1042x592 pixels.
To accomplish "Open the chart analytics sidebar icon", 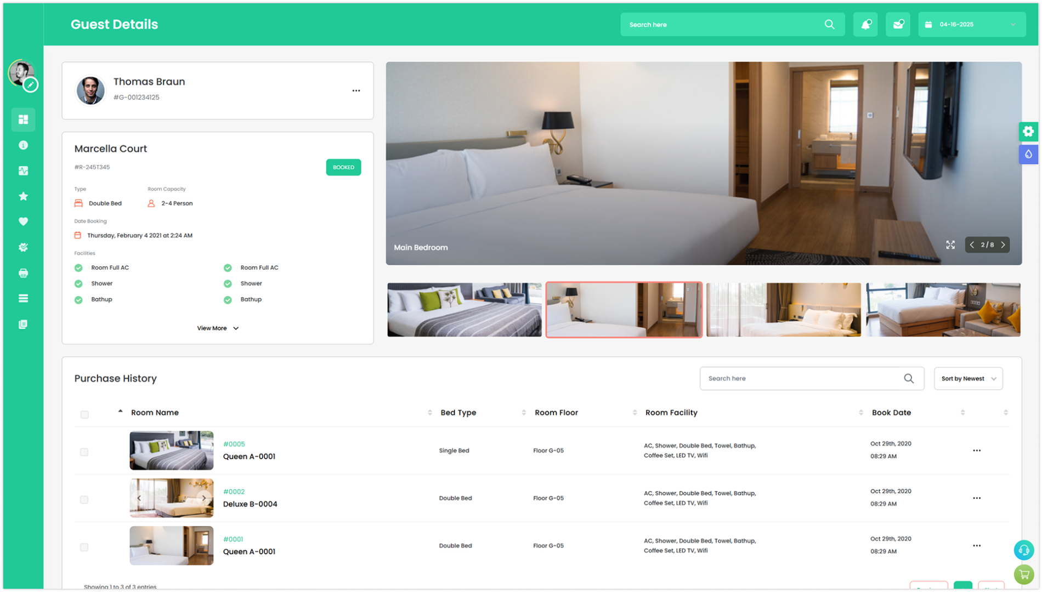I will tap(23, 171).
